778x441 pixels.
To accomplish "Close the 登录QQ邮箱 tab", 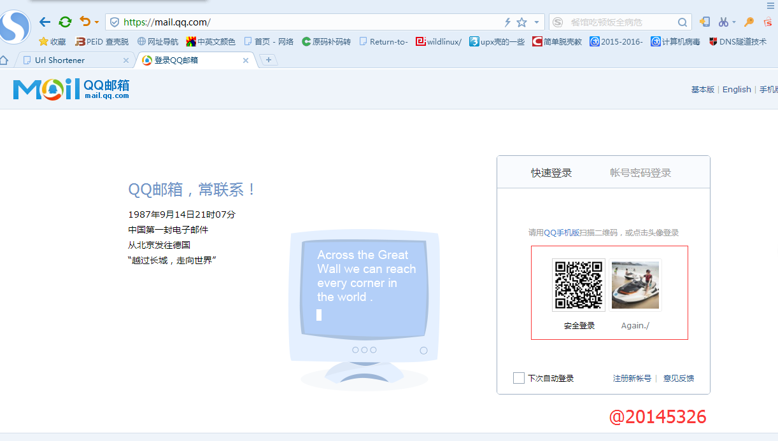I will (x=246, y=60).
